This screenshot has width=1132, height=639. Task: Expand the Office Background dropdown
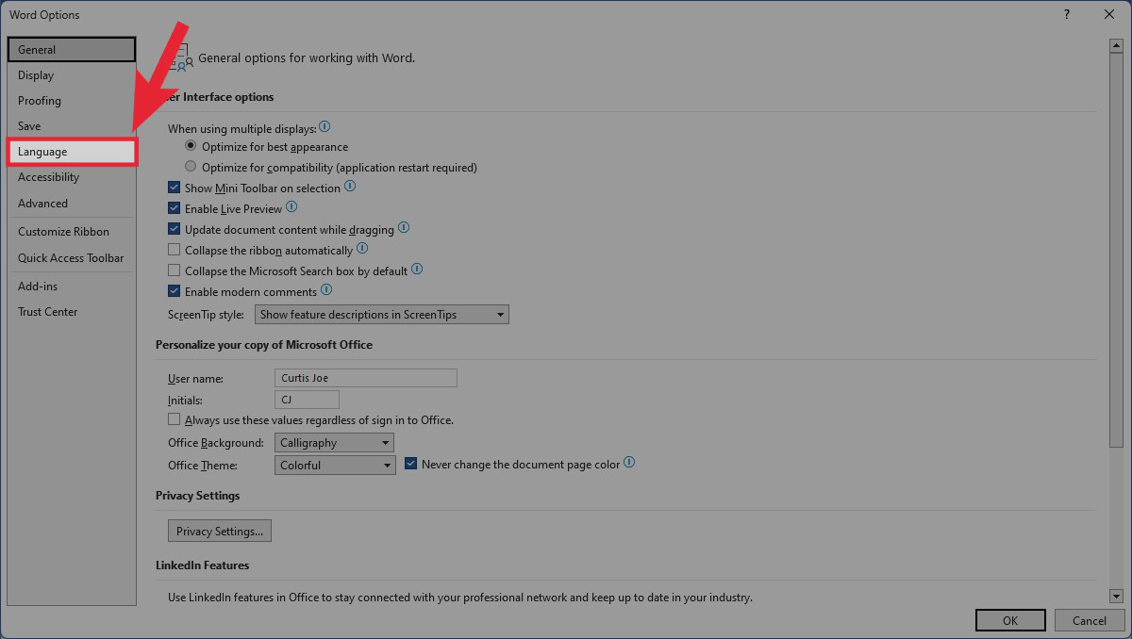[335, 443]
